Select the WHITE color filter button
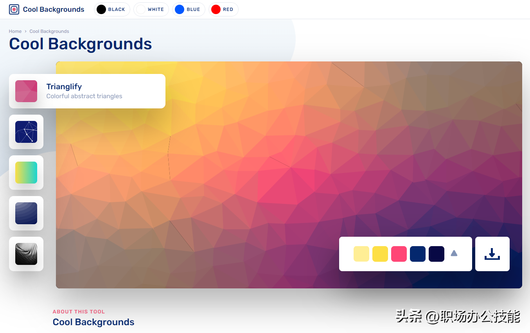This screenshot has height=333, width=530. pyautogui.click(x=151, y=9)
